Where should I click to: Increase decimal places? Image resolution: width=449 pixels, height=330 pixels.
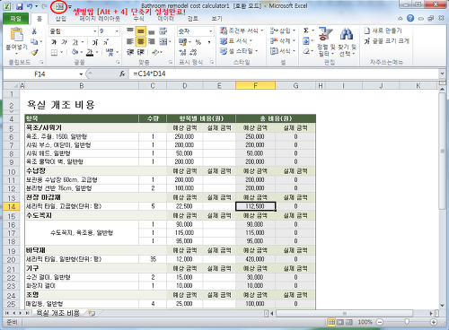(x=182, y=52)
